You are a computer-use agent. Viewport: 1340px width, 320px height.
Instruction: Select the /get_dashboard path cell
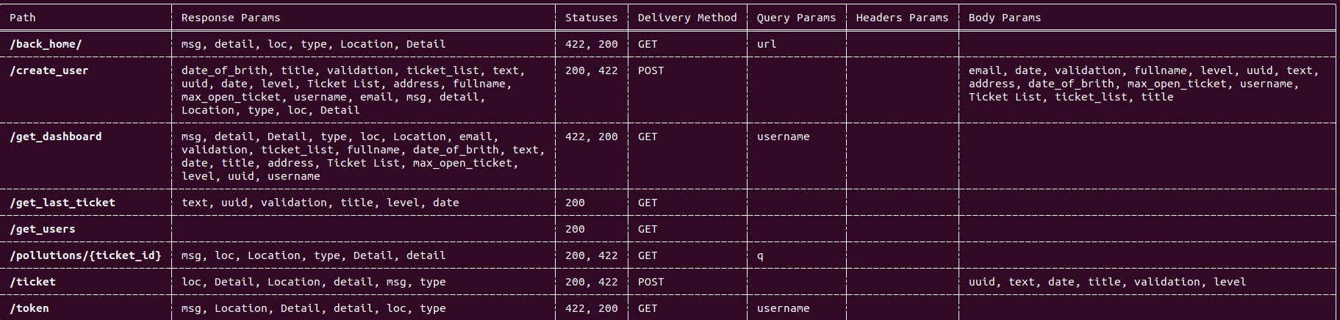(x=56, y=137)
